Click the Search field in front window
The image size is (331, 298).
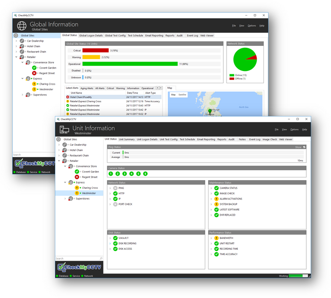click(x=78, y=258)
